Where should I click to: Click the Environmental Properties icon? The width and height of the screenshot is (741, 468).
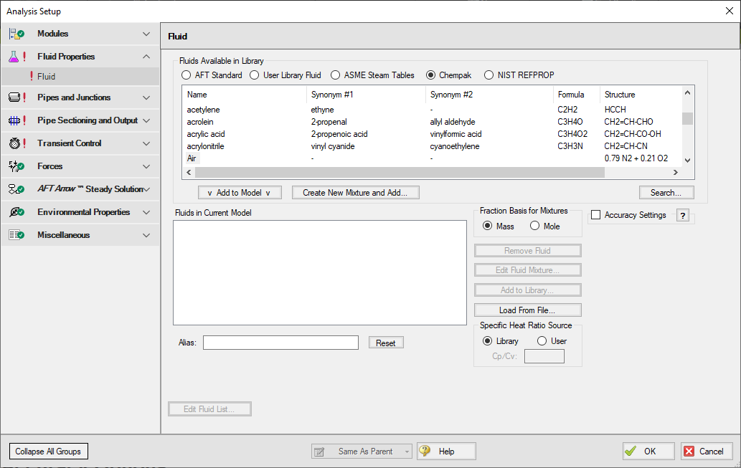pyautogui.click(x=16, y=212)
